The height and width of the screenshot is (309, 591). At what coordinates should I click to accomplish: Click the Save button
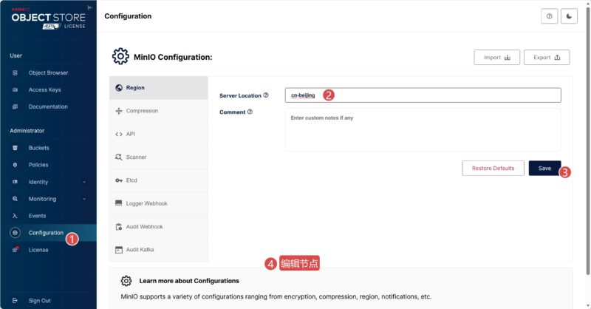544,169
